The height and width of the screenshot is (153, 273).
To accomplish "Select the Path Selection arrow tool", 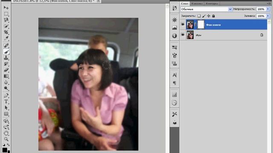I will coord(6,108).
